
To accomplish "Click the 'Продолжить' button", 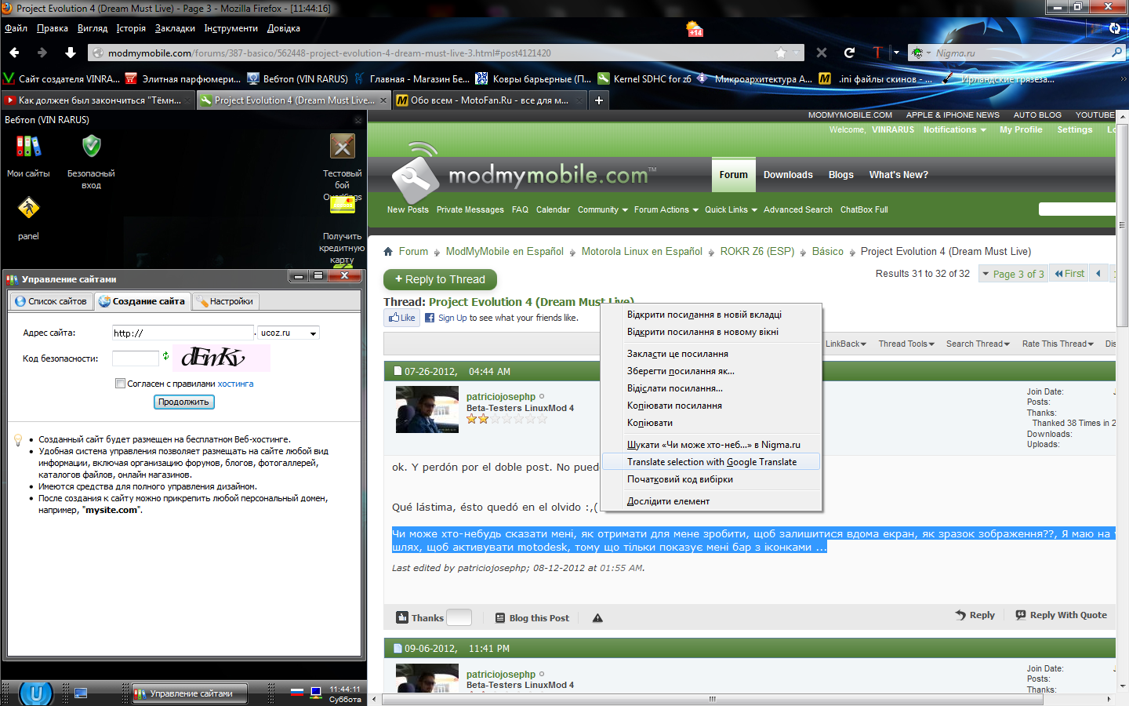I will (x=183, y=402).
